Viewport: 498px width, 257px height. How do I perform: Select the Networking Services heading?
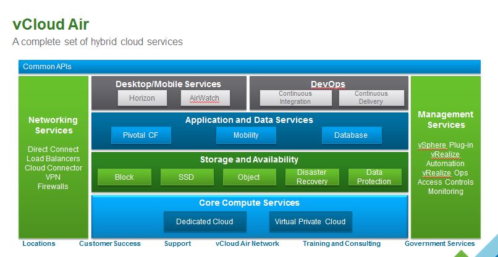53,125
